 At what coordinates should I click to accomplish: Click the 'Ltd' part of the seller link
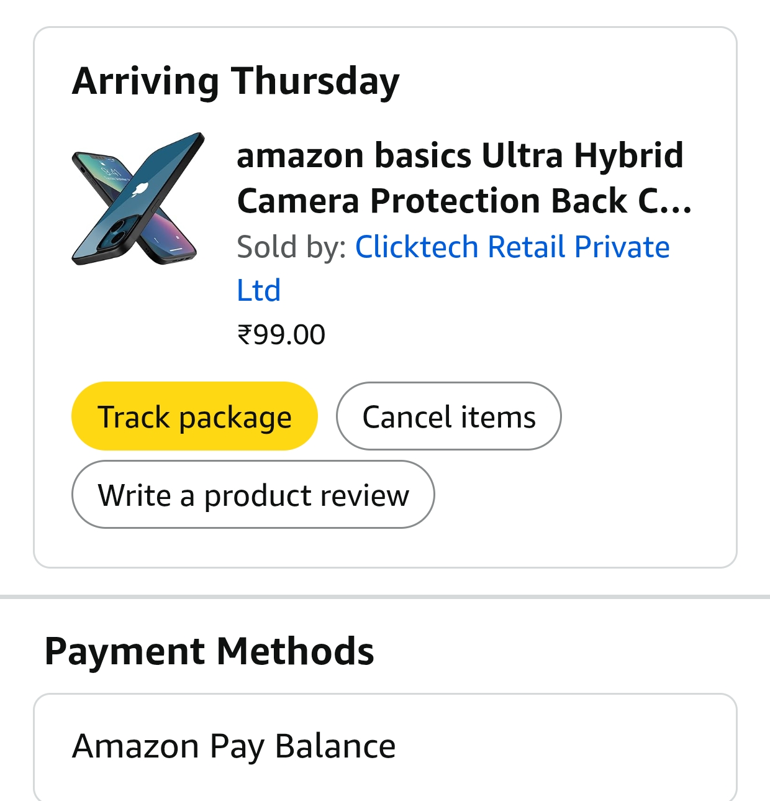click(x=258, y=290)
